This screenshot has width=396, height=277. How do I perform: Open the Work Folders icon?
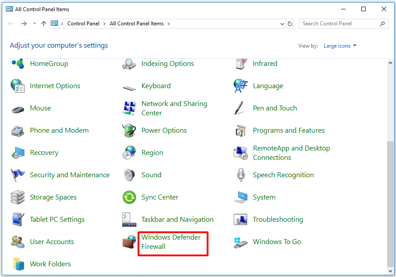pos(18,264)
